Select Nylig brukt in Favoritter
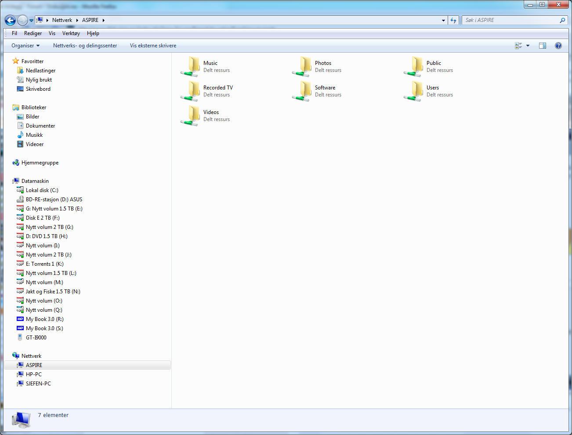 (x=39, y=80)
